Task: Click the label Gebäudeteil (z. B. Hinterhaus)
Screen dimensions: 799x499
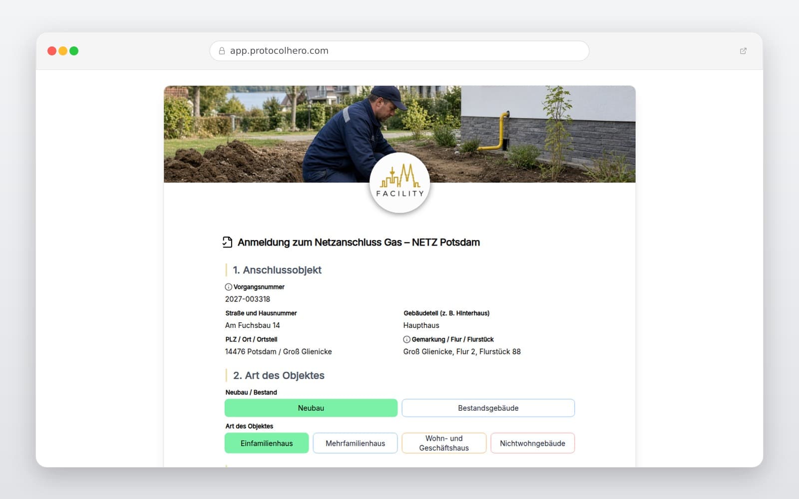Action: pos(446,313)
